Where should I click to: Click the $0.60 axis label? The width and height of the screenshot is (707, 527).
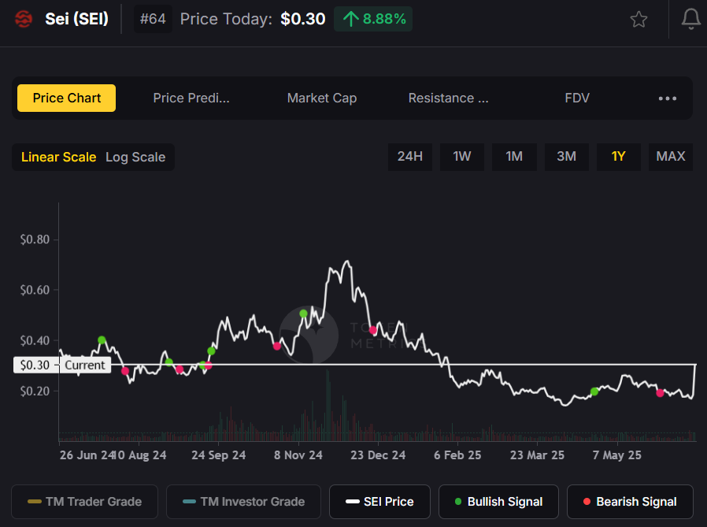[x=35, y=290]
